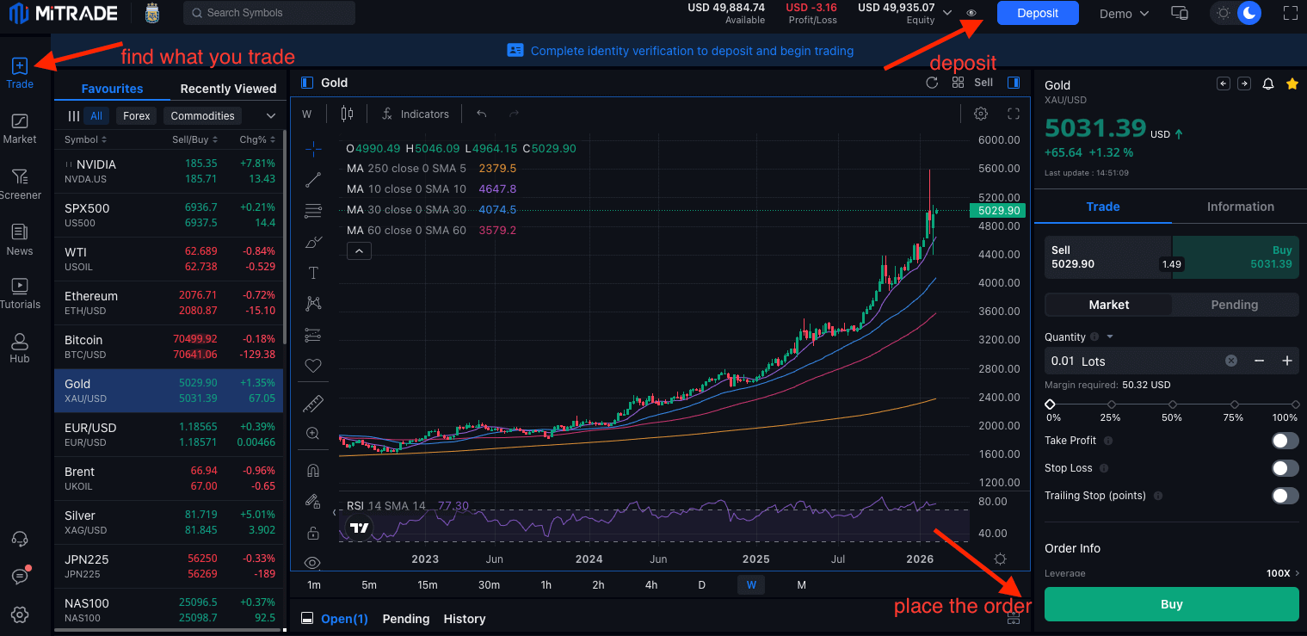The image size is (1307, 636).
Task: Click the Search Symbols input field
Action: [x=269, y=13]
